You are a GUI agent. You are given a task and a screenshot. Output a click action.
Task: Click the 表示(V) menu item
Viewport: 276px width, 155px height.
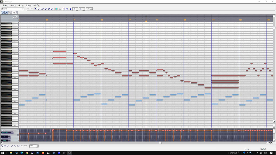point(13,5)
